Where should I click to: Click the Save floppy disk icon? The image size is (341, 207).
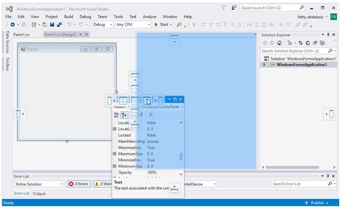[x=52, y=24]
